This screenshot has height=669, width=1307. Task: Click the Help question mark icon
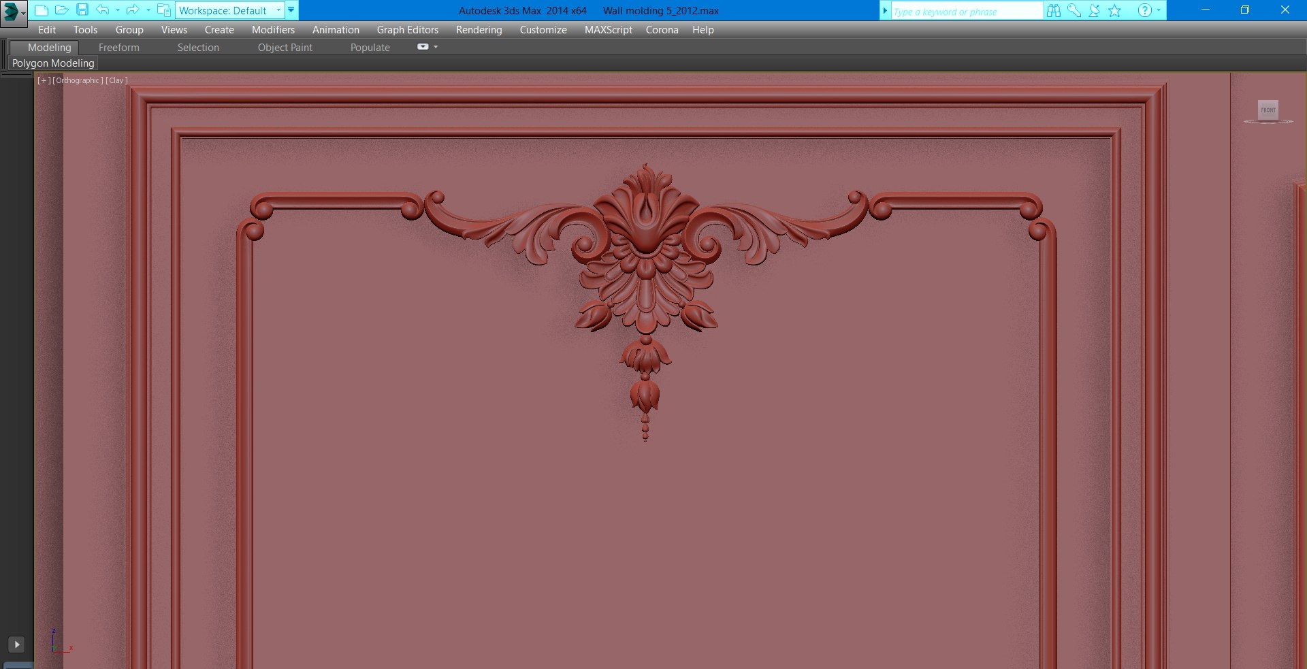pyautogui.click(x=1145, y=10)
